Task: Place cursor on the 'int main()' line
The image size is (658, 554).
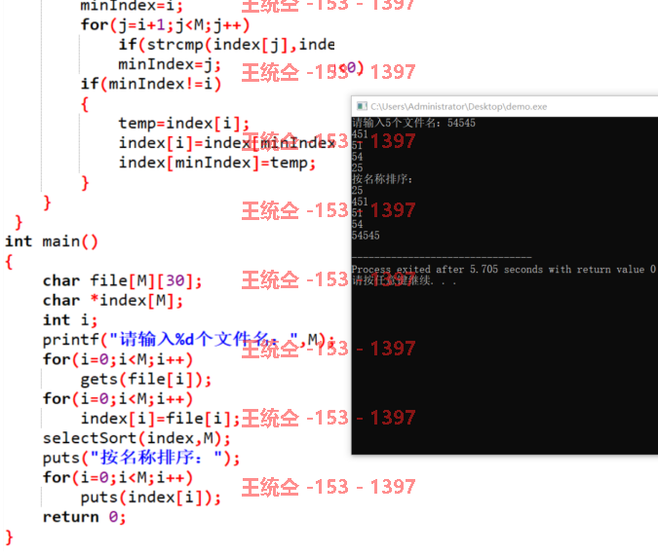Action: (52, 241)
